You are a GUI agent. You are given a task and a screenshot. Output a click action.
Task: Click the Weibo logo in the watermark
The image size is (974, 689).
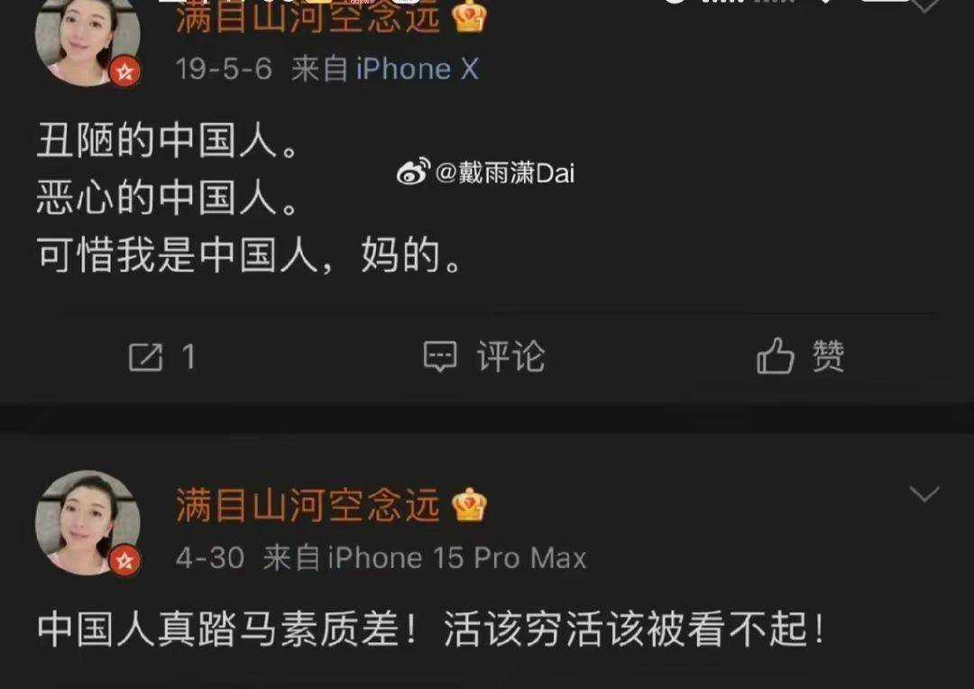coord(413,171)
